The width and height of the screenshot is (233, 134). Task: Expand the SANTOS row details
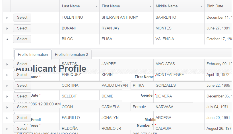(7, 64)
